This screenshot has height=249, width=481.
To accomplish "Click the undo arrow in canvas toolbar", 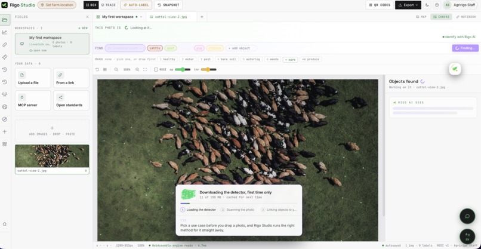I will [97, 70].
